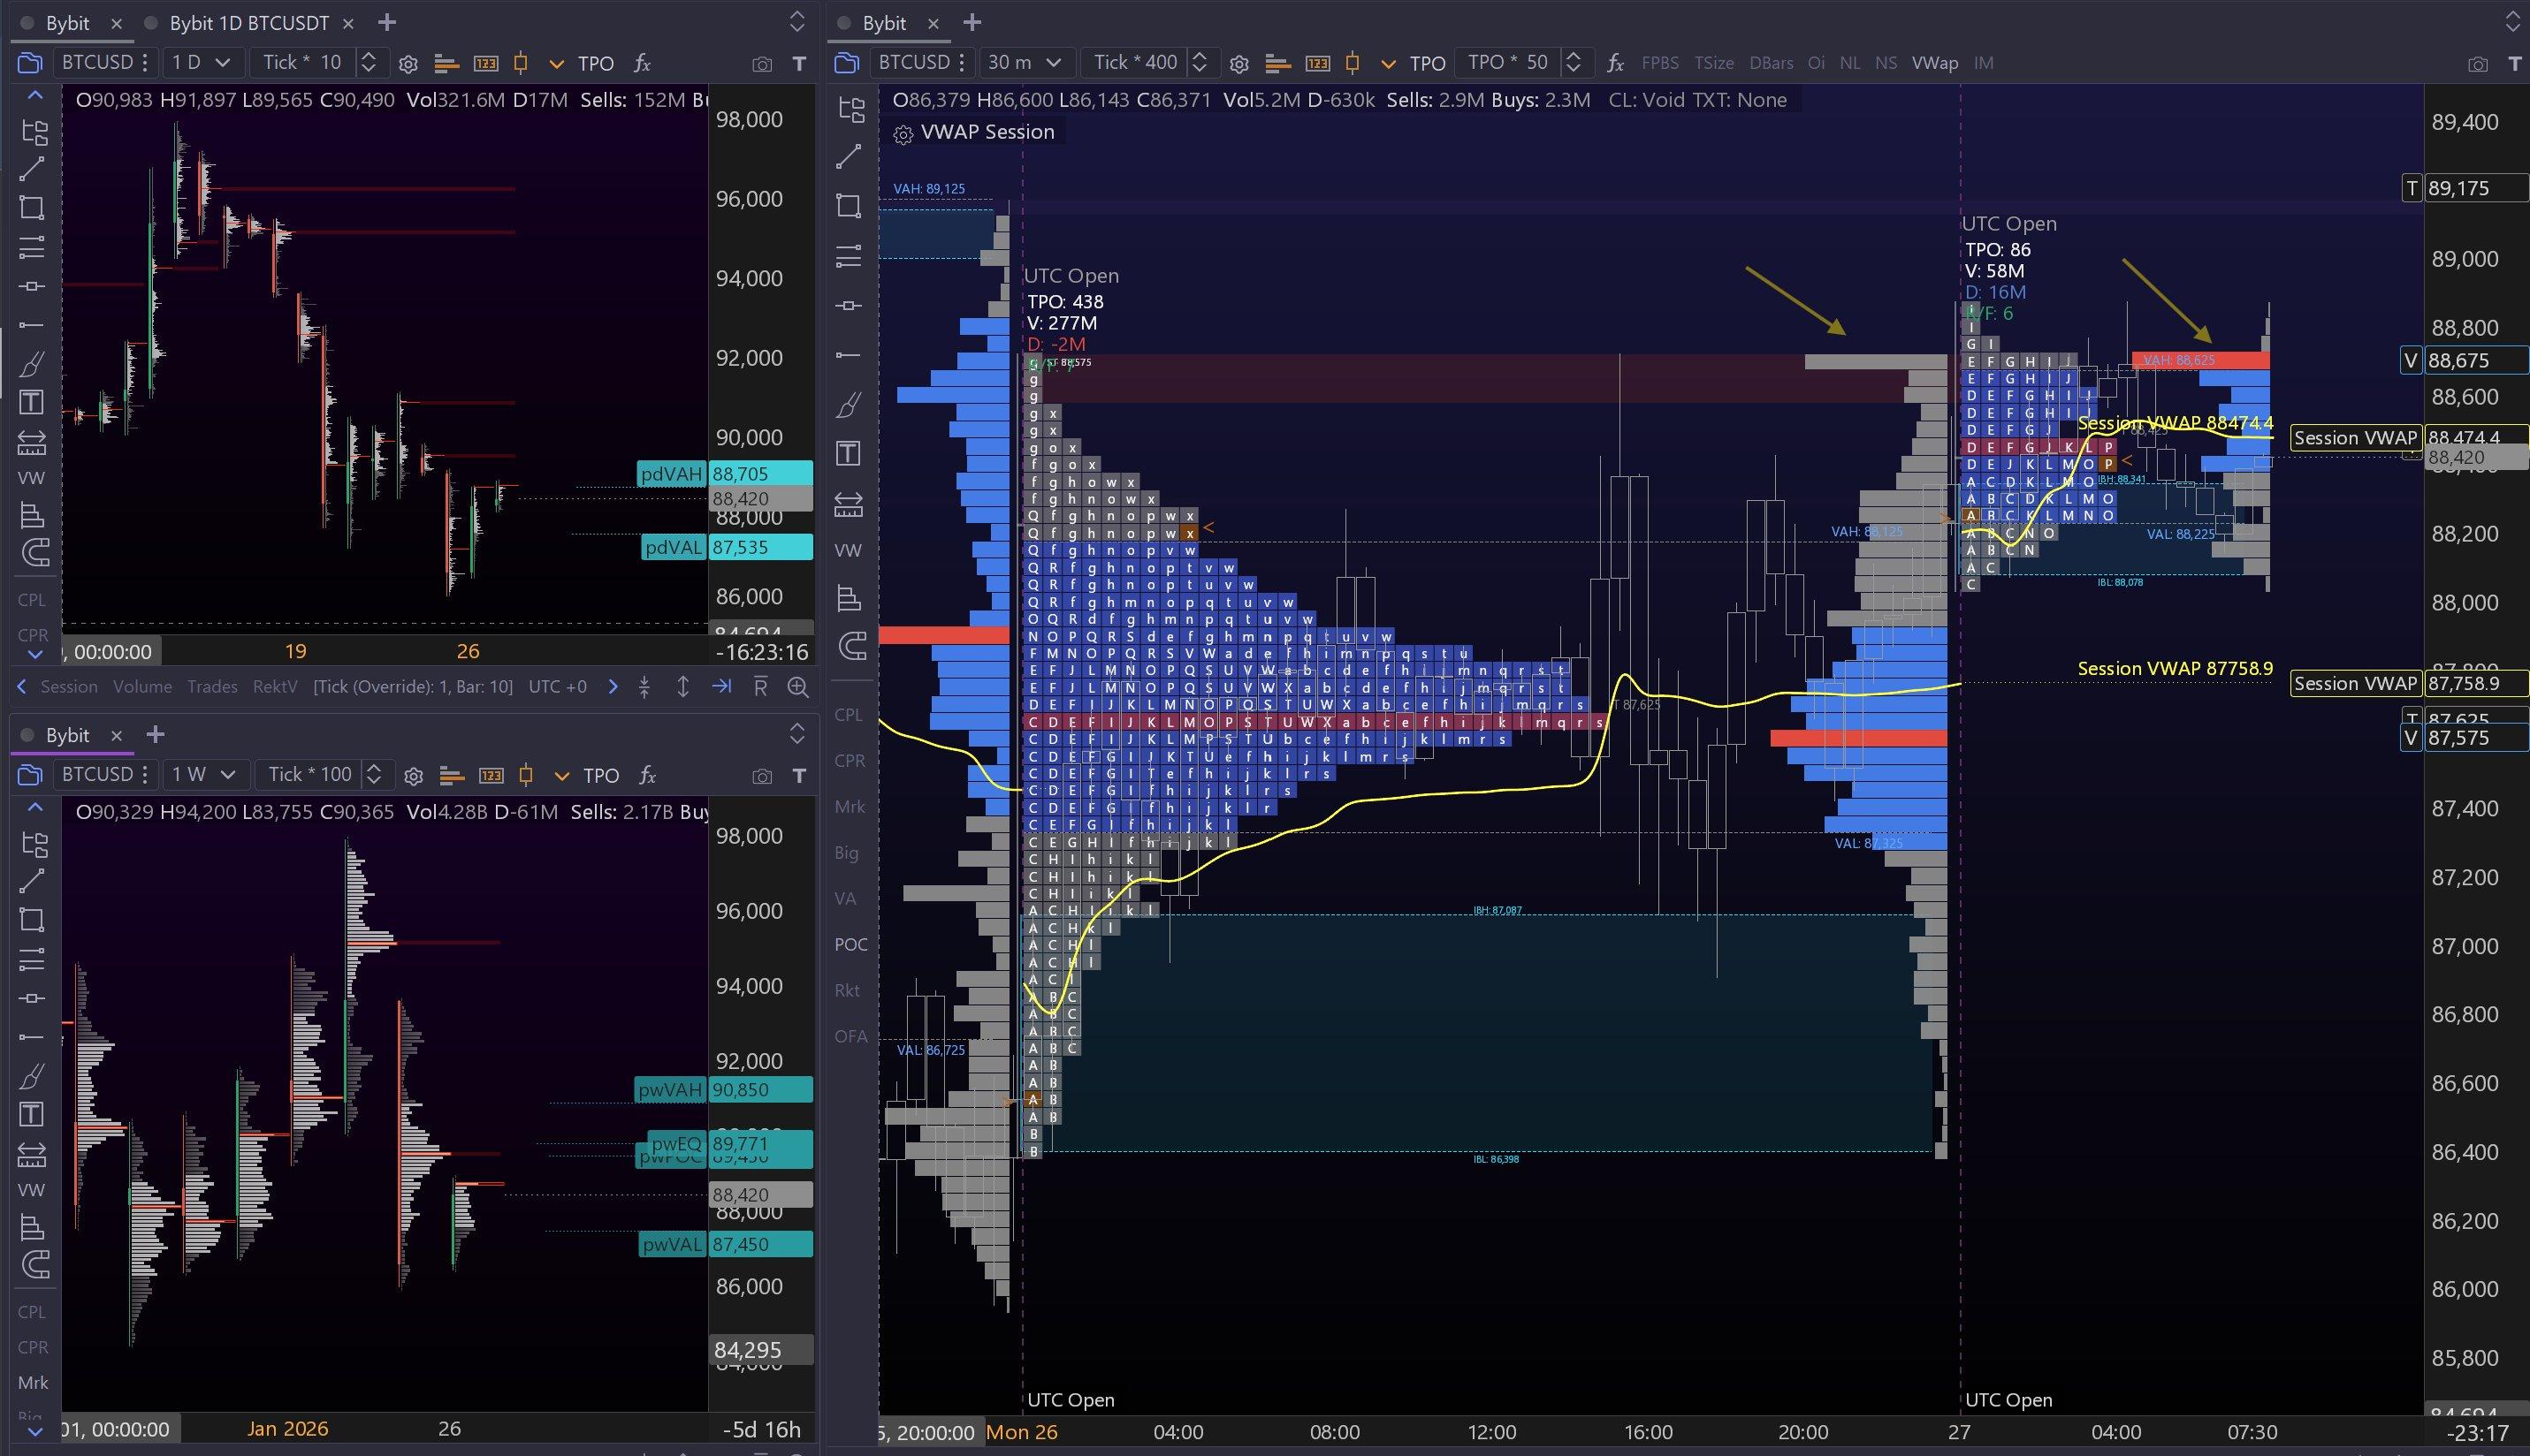Click the open folder icon on daily chart

click(30, 63)
